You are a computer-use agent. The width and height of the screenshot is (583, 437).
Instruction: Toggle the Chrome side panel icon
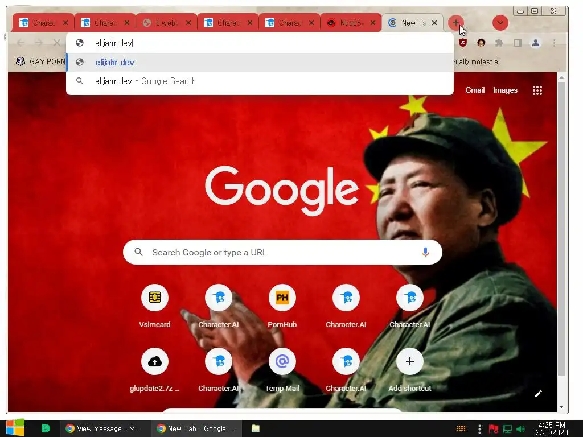click(x=517, y=43)
